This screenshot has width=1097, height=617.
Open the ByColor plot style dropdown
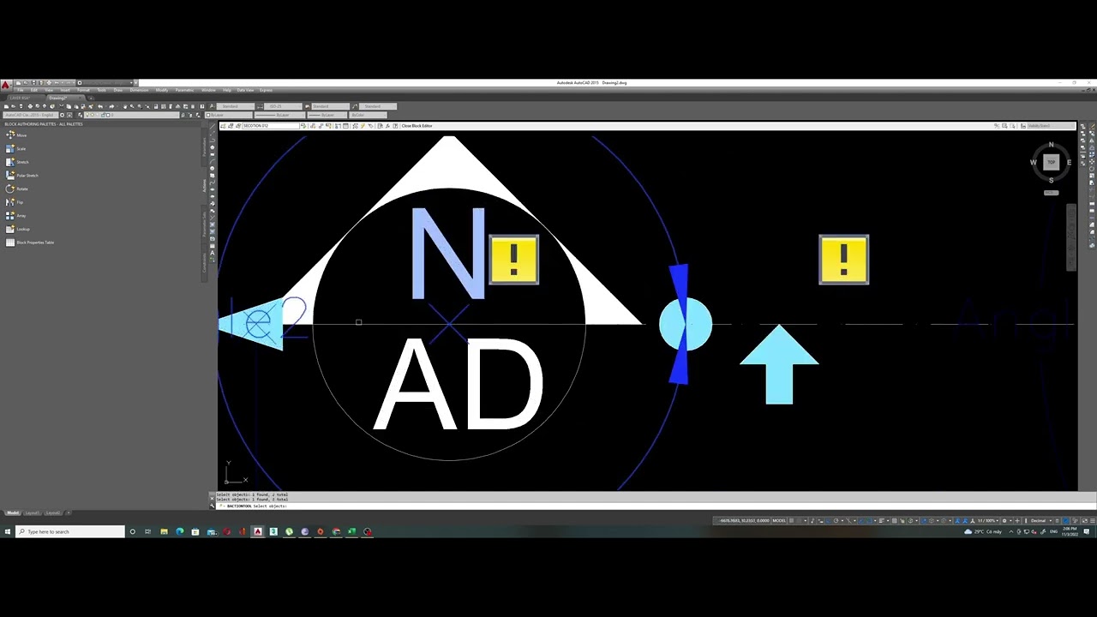pyautogui.click(x=368, y=115)
